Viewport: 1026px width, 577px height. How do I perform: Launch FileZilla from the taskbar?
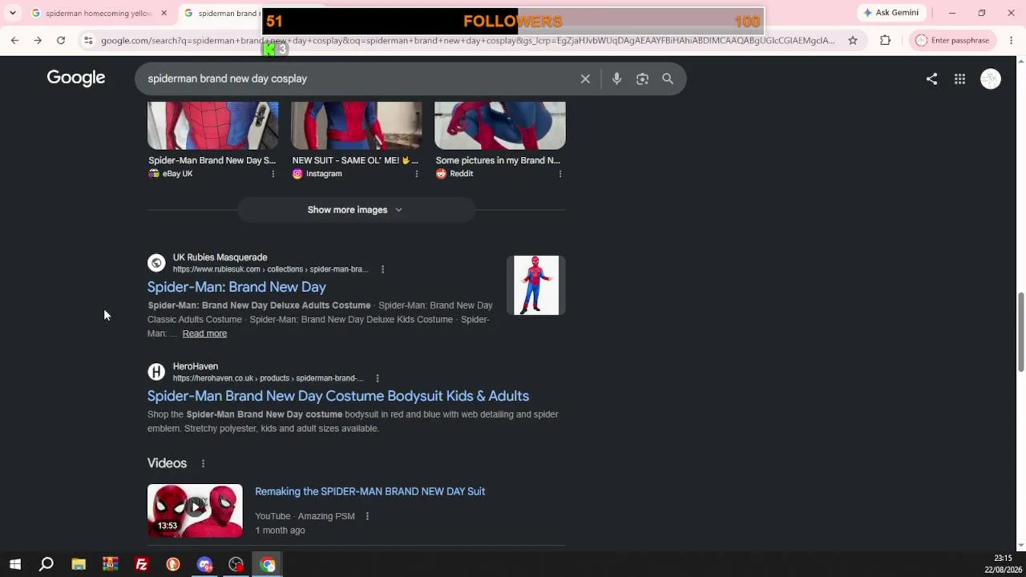click(x=142, y=564)
